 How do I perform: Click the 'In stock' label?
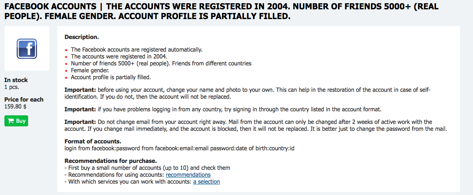tap(16, 80)
